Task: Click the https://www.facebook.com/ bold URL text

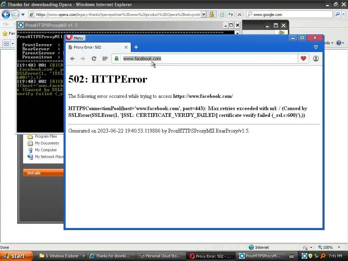Action: pos(203,96)
